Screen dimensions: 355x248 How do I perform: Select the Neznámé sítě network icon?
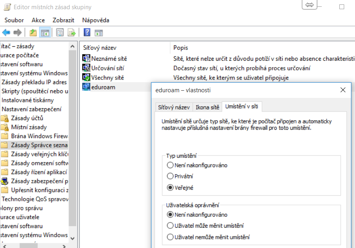[86, 58]
